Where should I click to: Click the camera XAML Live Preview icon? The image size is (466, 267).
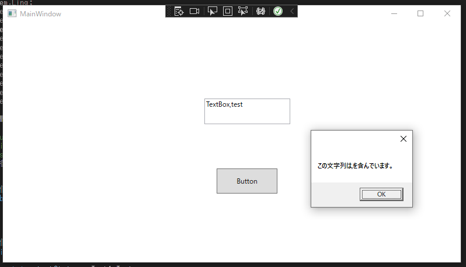(x=194, y=11)
